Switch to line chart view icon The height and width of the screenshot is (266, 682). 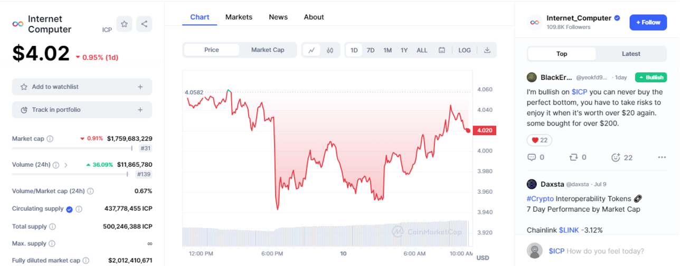tap(312, 50)
